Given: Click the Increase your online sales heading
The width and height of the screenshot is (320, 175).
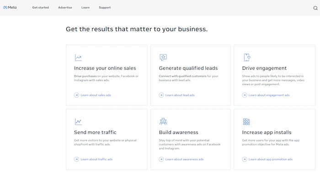Looking at the screenshot, I should pos(105,68).
